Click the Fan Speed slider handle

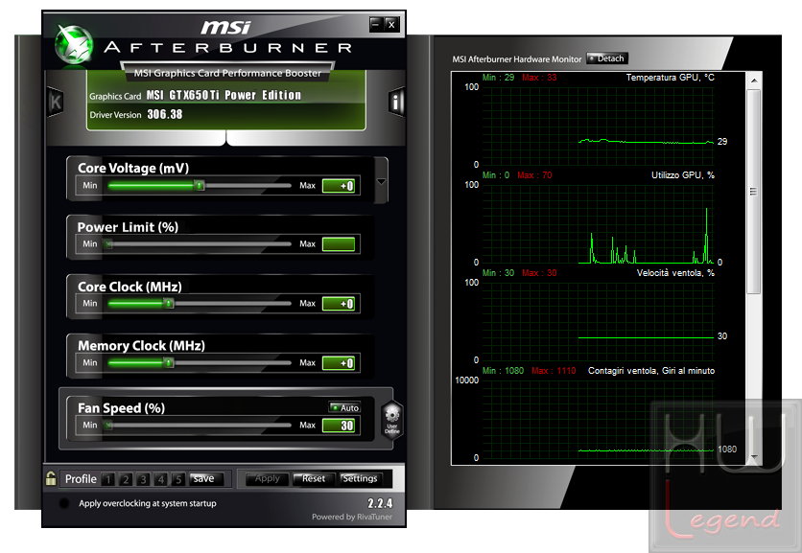point(107,426)
